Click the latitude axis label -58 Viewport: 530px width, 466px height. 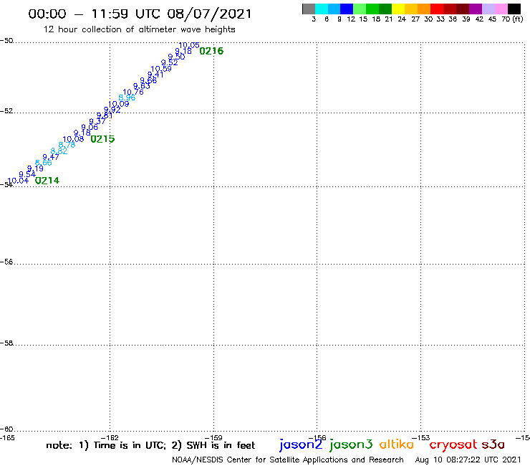[6, 343]
